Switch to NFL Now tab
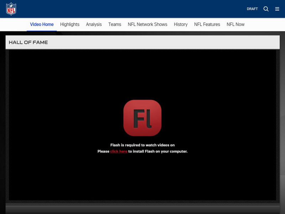The width and height of the screenshot is (285, 214). coord(235,24)
